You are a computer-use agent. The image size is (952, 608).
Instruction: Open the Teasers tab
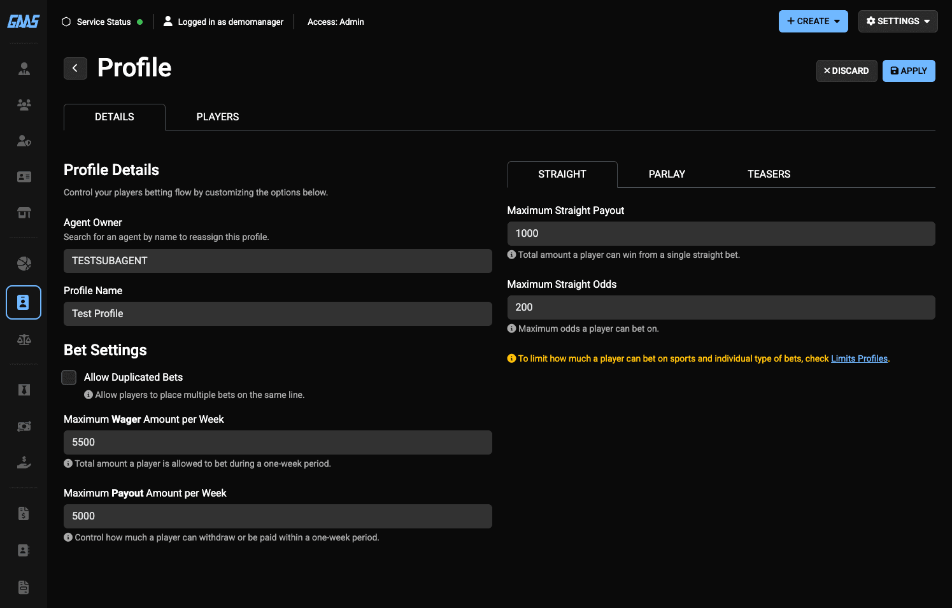(x=768, y=174)
